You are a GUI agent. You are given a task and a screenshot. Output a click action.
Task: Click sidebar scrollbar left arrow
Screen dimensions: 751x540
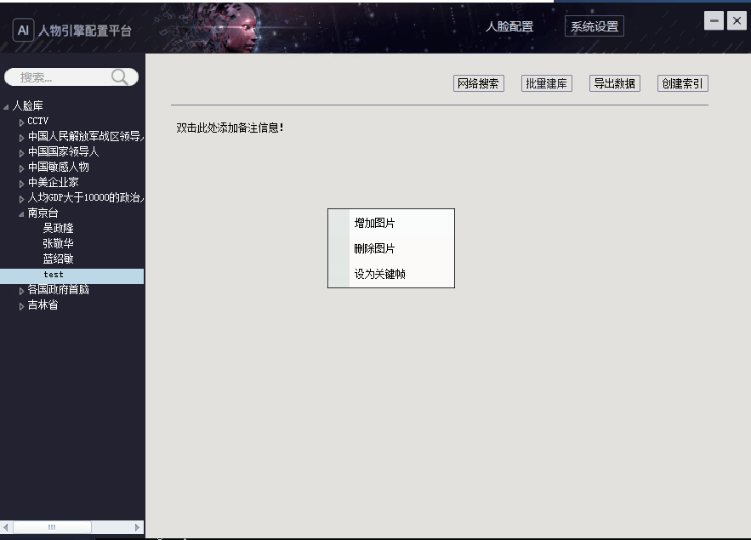click(x=6, y=527)
